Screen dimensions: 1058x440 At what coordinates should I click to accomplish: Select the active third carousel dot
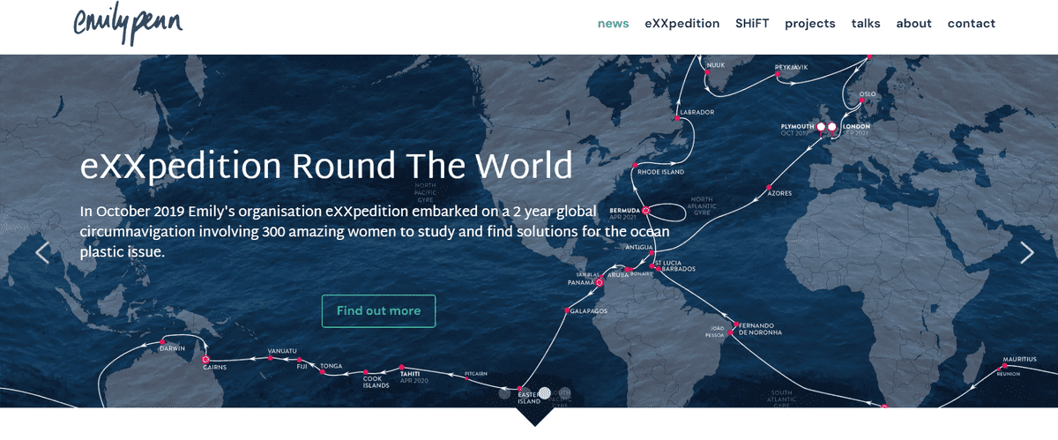(x=545, y=393)
